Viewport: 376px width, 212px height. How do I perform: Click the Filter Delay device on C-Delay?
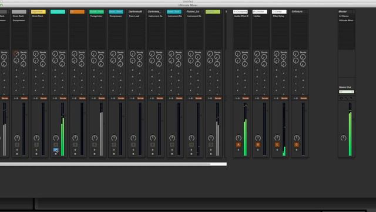278,16
